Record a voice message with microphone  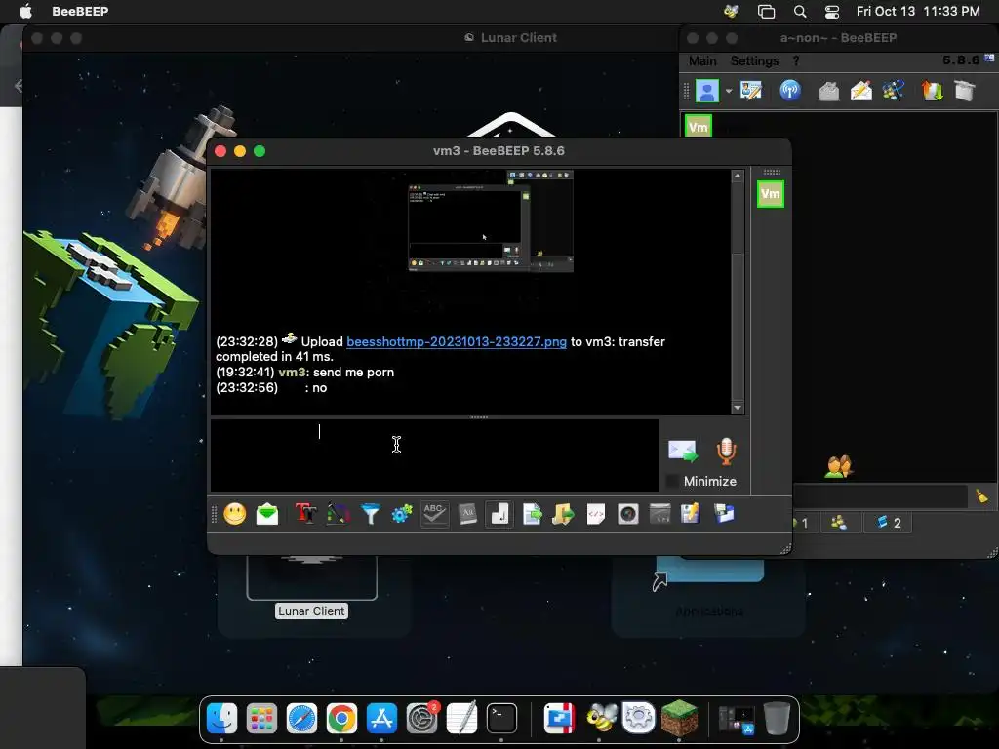tap(726, 451)
